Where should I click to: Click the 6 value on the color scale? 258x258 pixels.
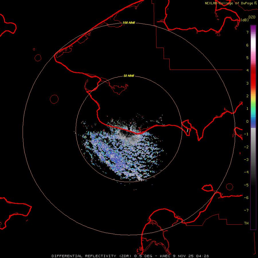tap(247, 45)
